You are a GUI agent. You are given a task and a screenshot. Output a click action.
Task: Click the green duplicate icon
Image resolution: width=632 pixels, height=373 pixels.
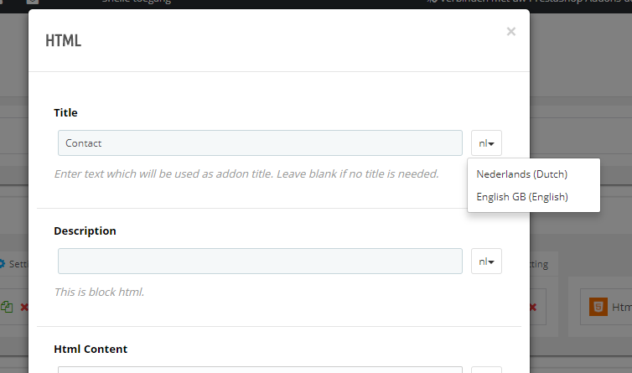[8, 308]
